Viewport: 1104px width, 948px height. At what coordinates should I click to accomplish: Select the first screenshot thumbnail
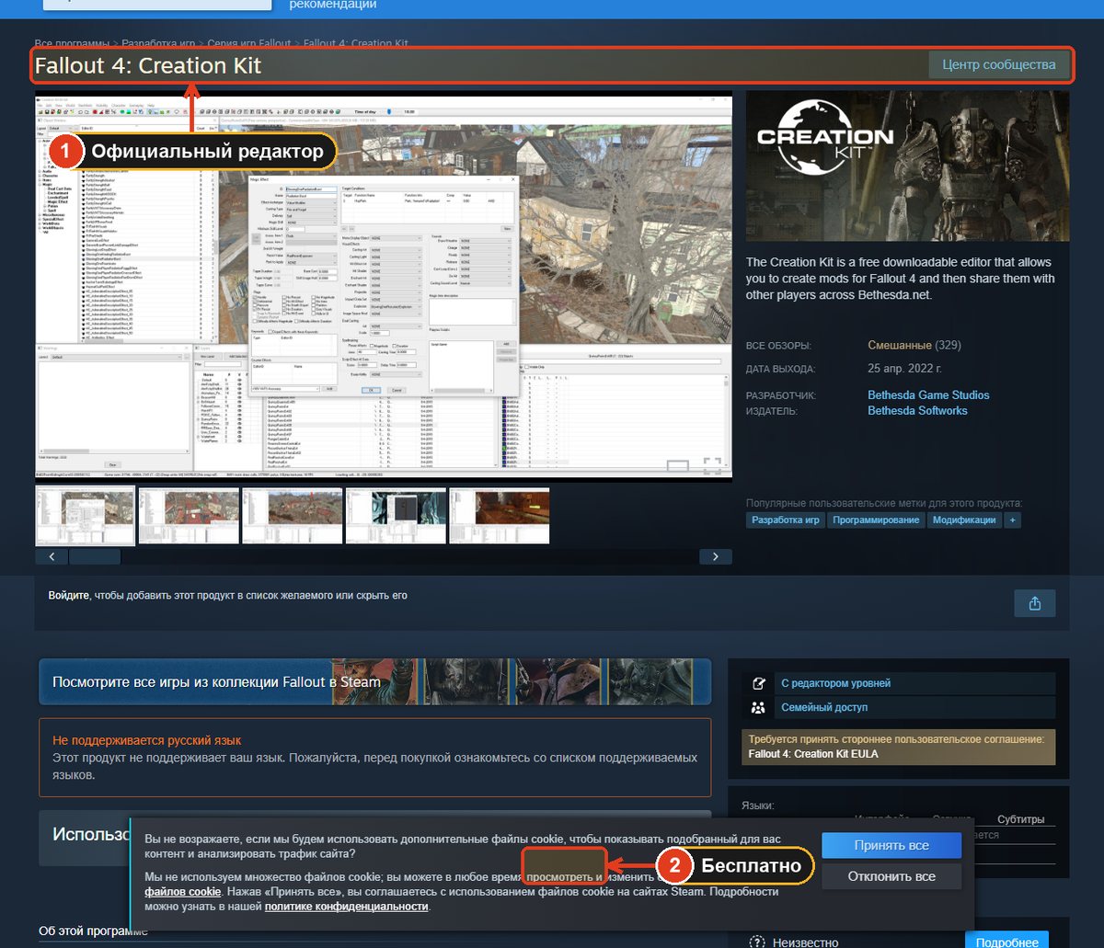pos(85,515)
